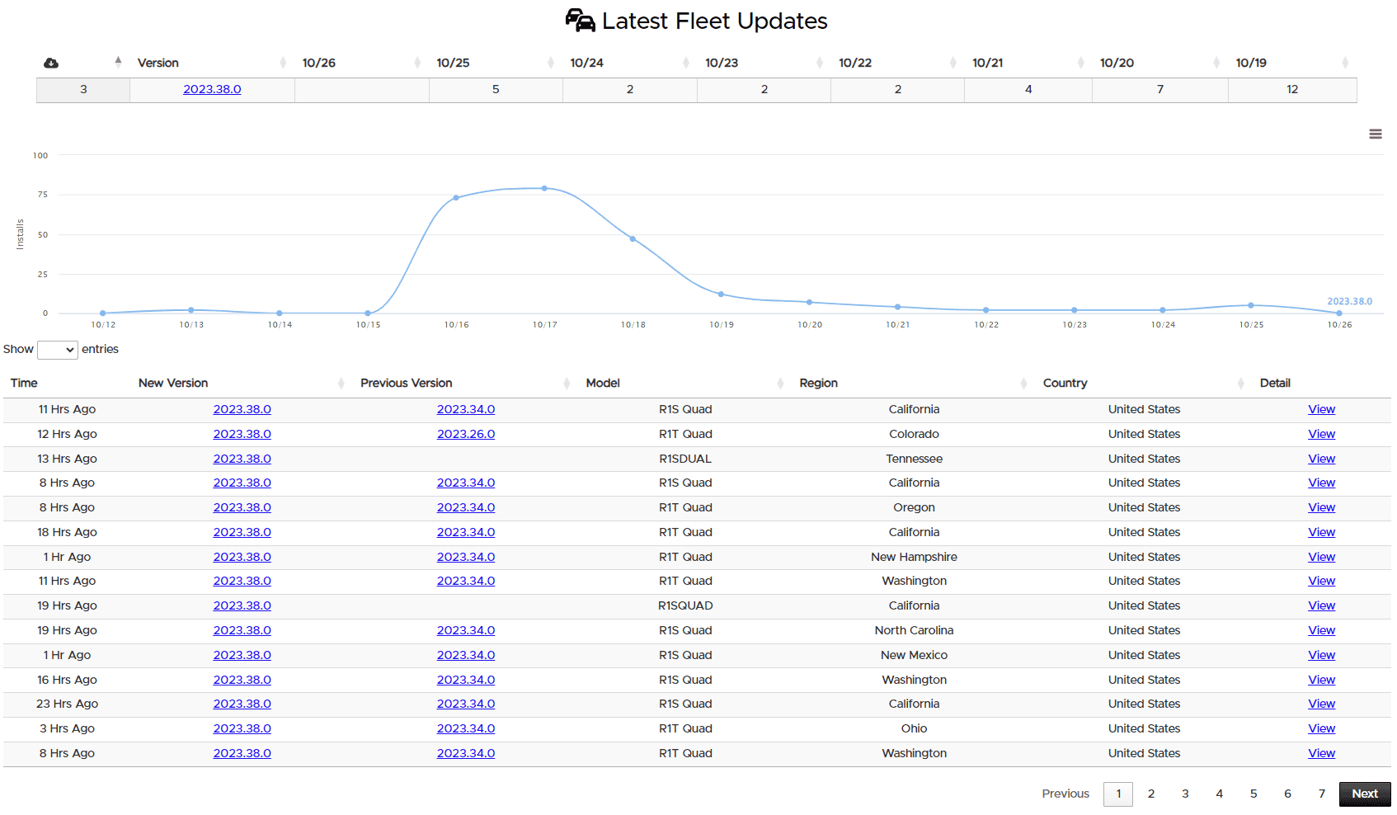Sort by the Version column header
This screenshot has width=1397, height=815.
coord(158,63)
